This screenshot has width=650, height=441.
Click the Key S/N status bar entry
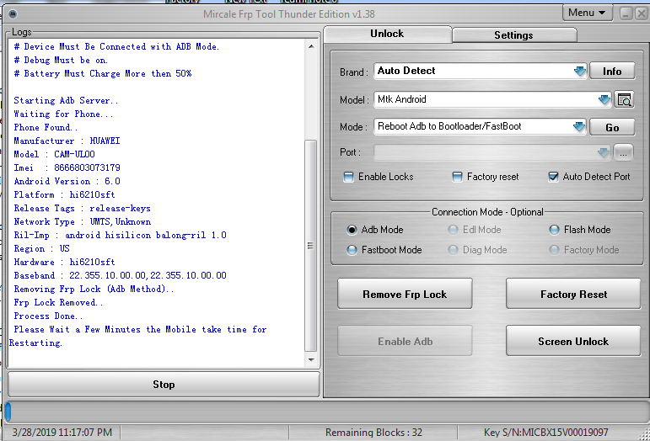(545, 433)
